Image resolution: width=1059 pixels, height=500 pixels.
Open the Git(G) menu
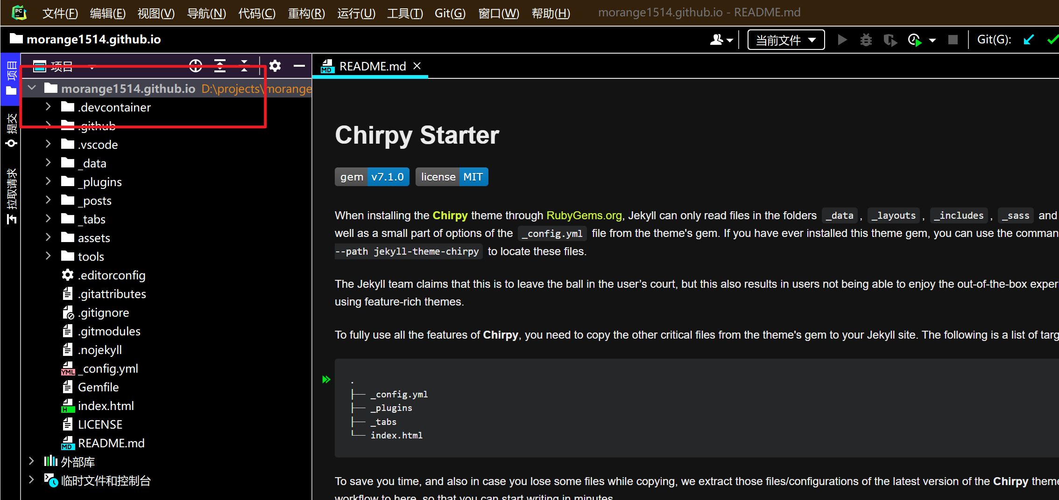pyautogui.click(x=450, y=13)
